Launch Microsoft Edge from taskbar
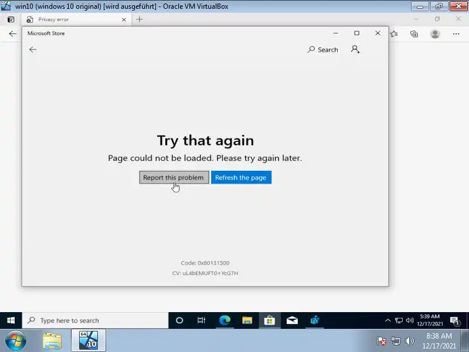This screenshot has height=352, width=469. click(225, 320)
